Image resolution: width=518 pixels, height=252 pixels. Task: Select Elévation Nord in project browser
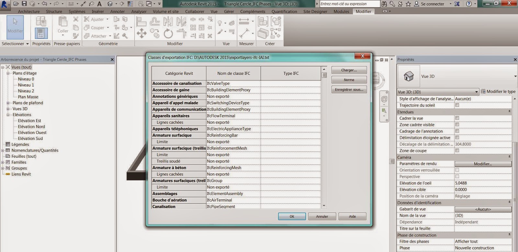pos(31,127)
